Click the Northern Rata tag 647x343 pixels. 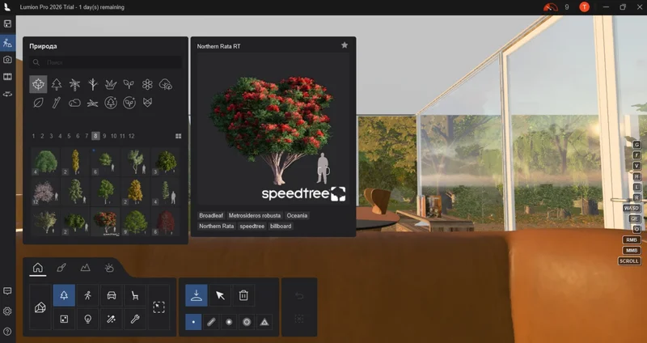(x=216, y=227)
